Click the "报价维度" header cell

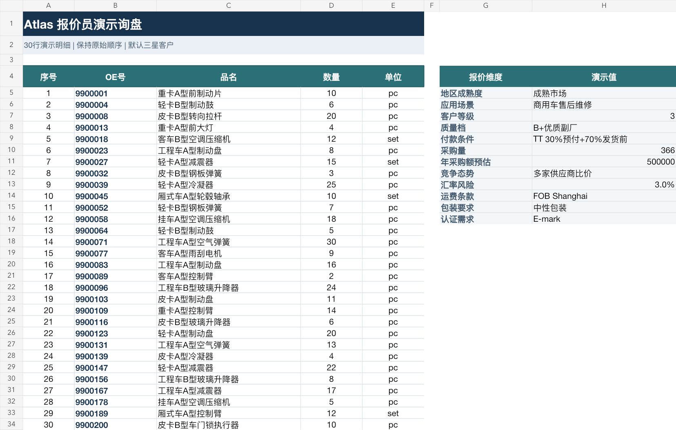[x=486, y=77]
